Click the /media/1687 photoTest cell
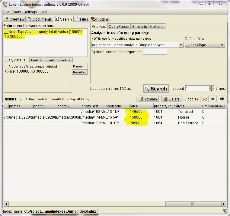This screenshot has height=216, width=230. (x=93, y=112)
